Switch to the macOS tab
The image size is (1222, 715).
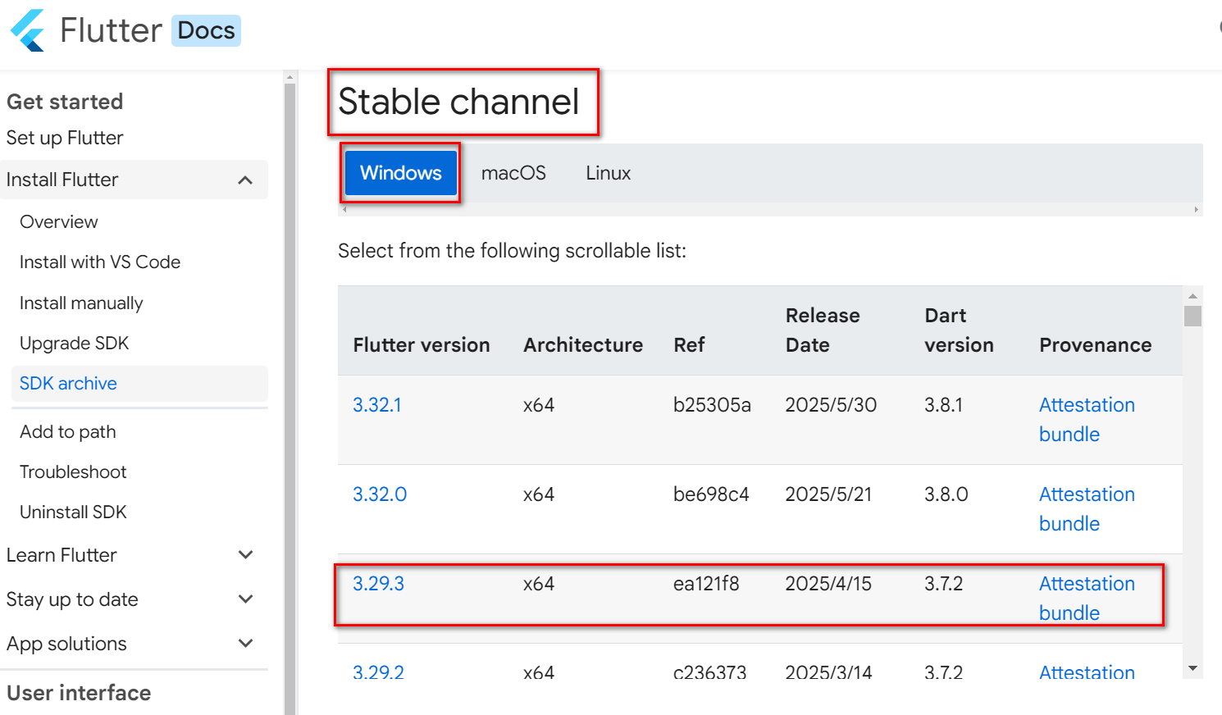pyautogui.click(x=513, y=172)
